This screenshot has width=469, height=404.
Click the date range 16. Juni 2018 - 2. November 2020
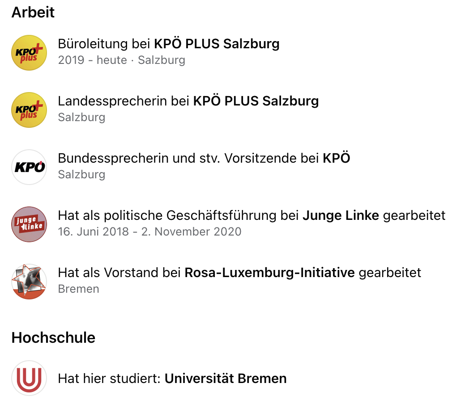[x=149, y=231]
